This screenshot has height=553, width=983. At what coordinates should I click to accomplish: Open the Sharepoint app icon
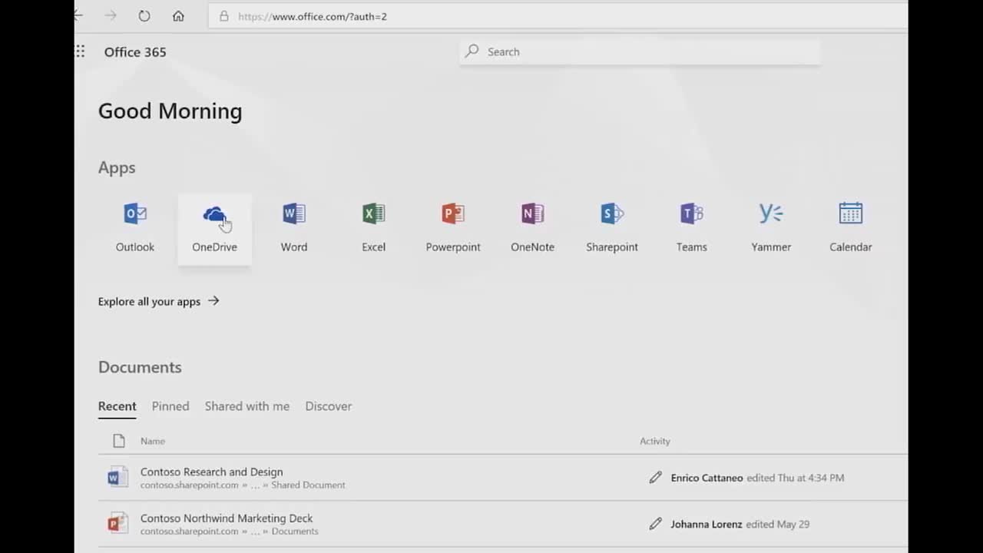tap(612, 214)
